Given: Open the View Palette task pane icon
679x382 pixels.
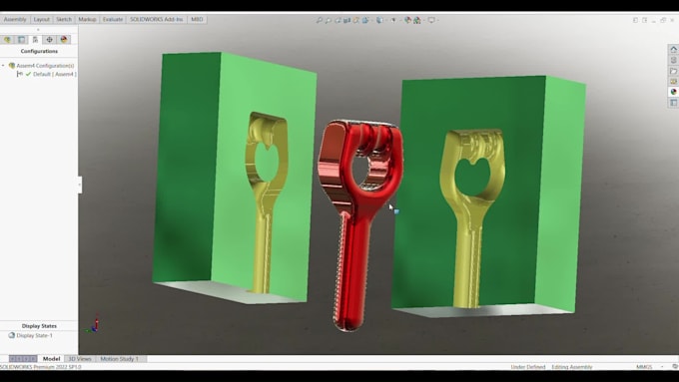Looking at the screenshot, I should tap(673, 82).
